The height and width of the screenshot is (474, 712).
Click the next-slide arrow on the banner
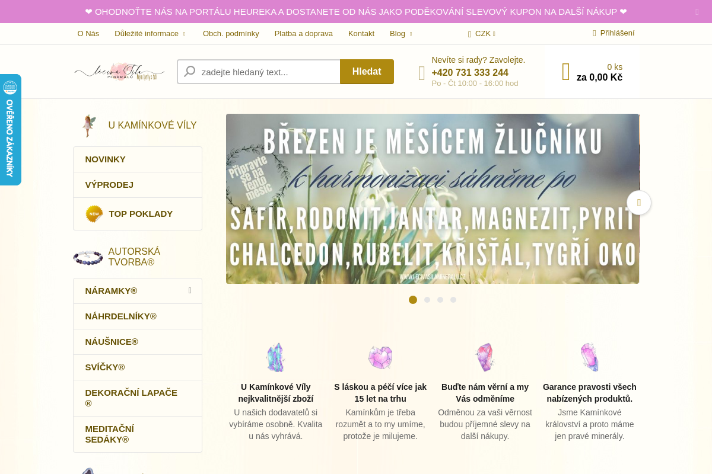click(x=638, y=203)
